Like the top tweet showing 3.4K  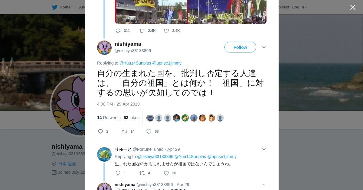pos(166,31)
